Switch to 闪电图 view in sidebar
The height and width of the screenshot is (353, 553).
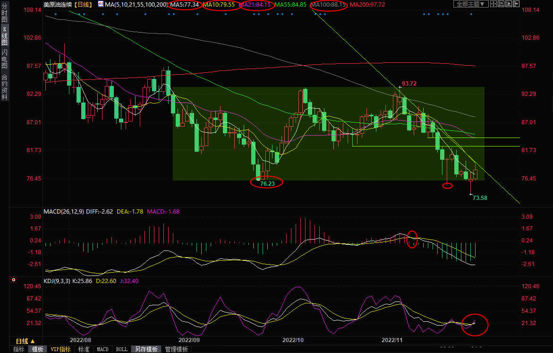[x=4, y=59]
